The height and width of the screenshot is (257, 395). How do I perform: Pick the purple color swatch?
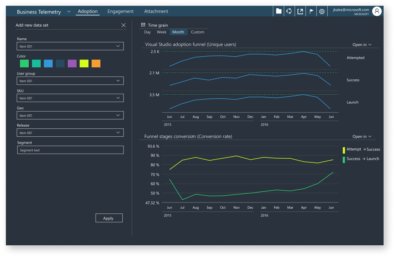[x=72, y=63]
